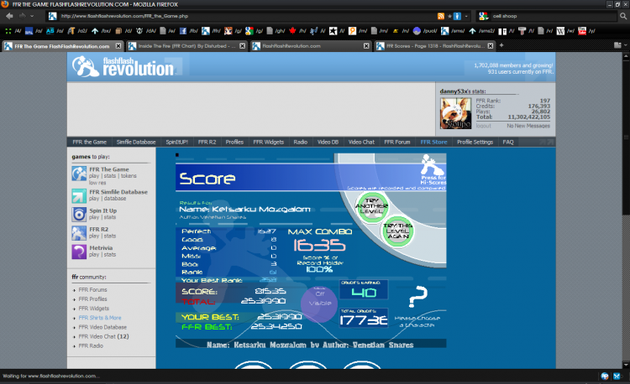Screen dimensions: 630x384
Task: Click the right status bar tray icon
Action: [617, 376]
